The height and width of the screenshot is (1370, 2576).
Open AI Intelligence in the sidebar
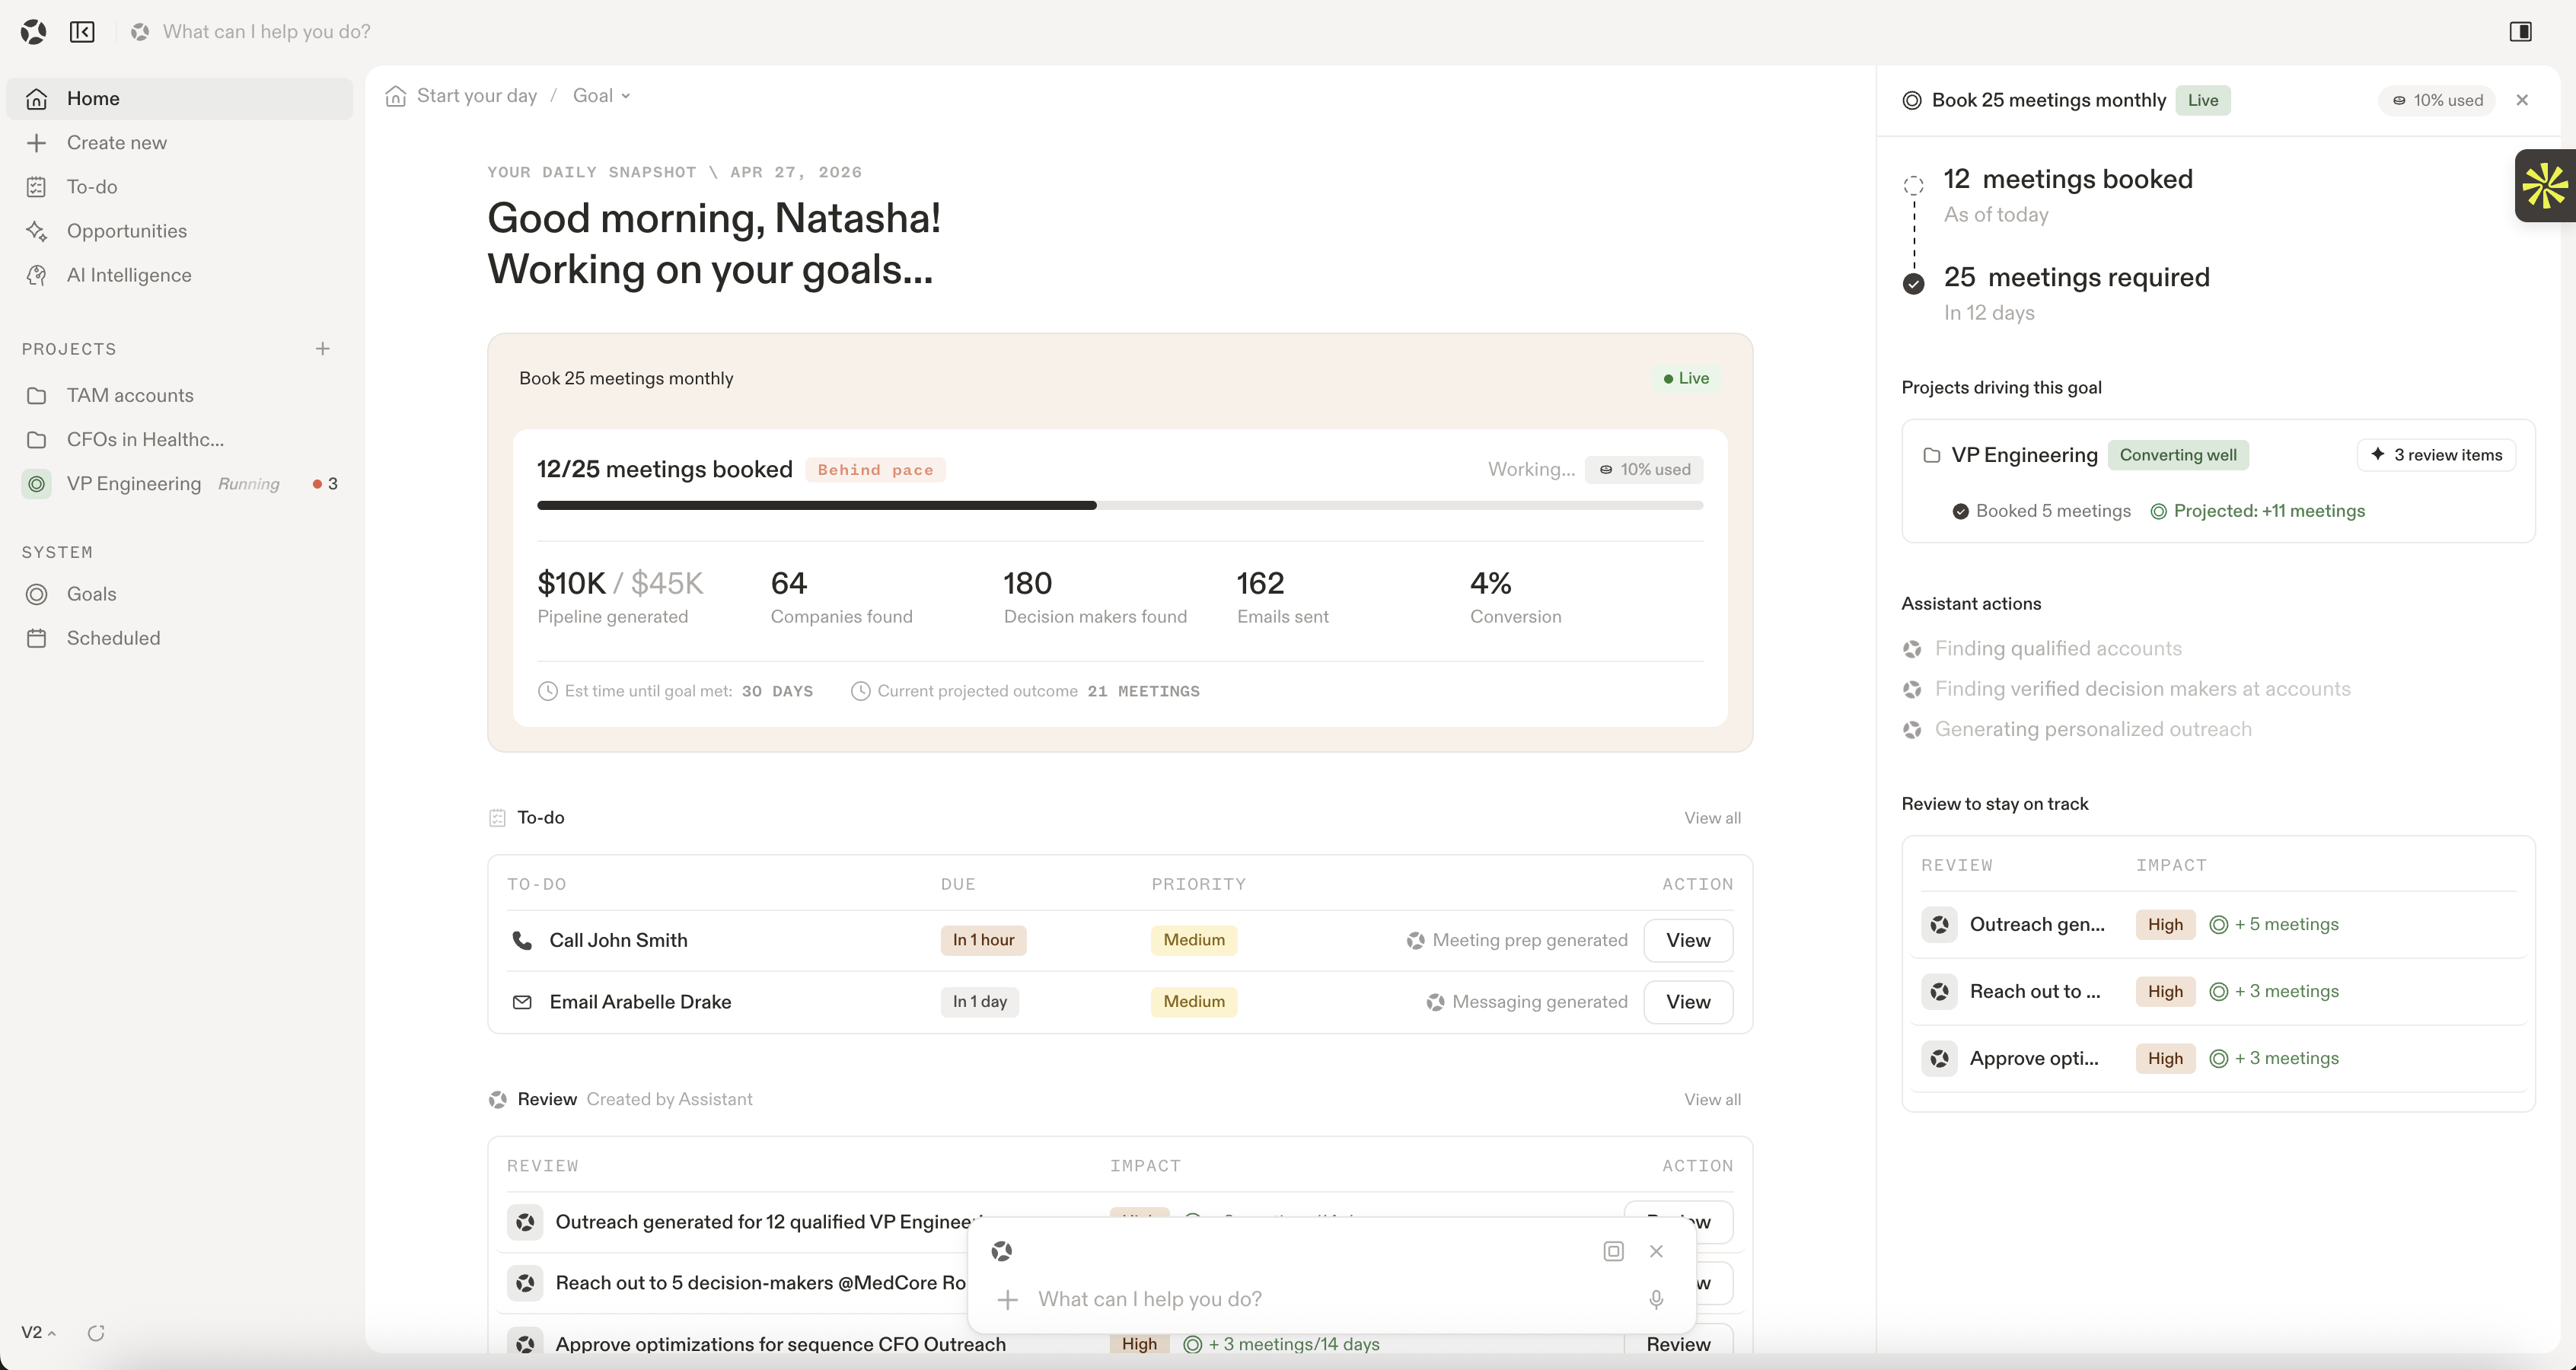click(180, 275)
